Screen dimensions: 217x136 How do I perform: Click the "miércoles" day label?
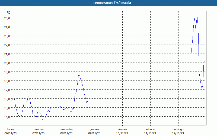click(x=66, y=129)
